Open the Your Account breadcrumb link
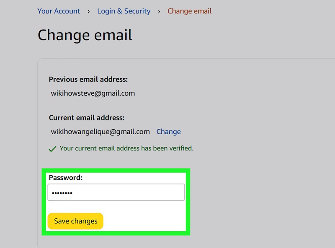Viewport: 335px width, 248px height. pos(59,11)
